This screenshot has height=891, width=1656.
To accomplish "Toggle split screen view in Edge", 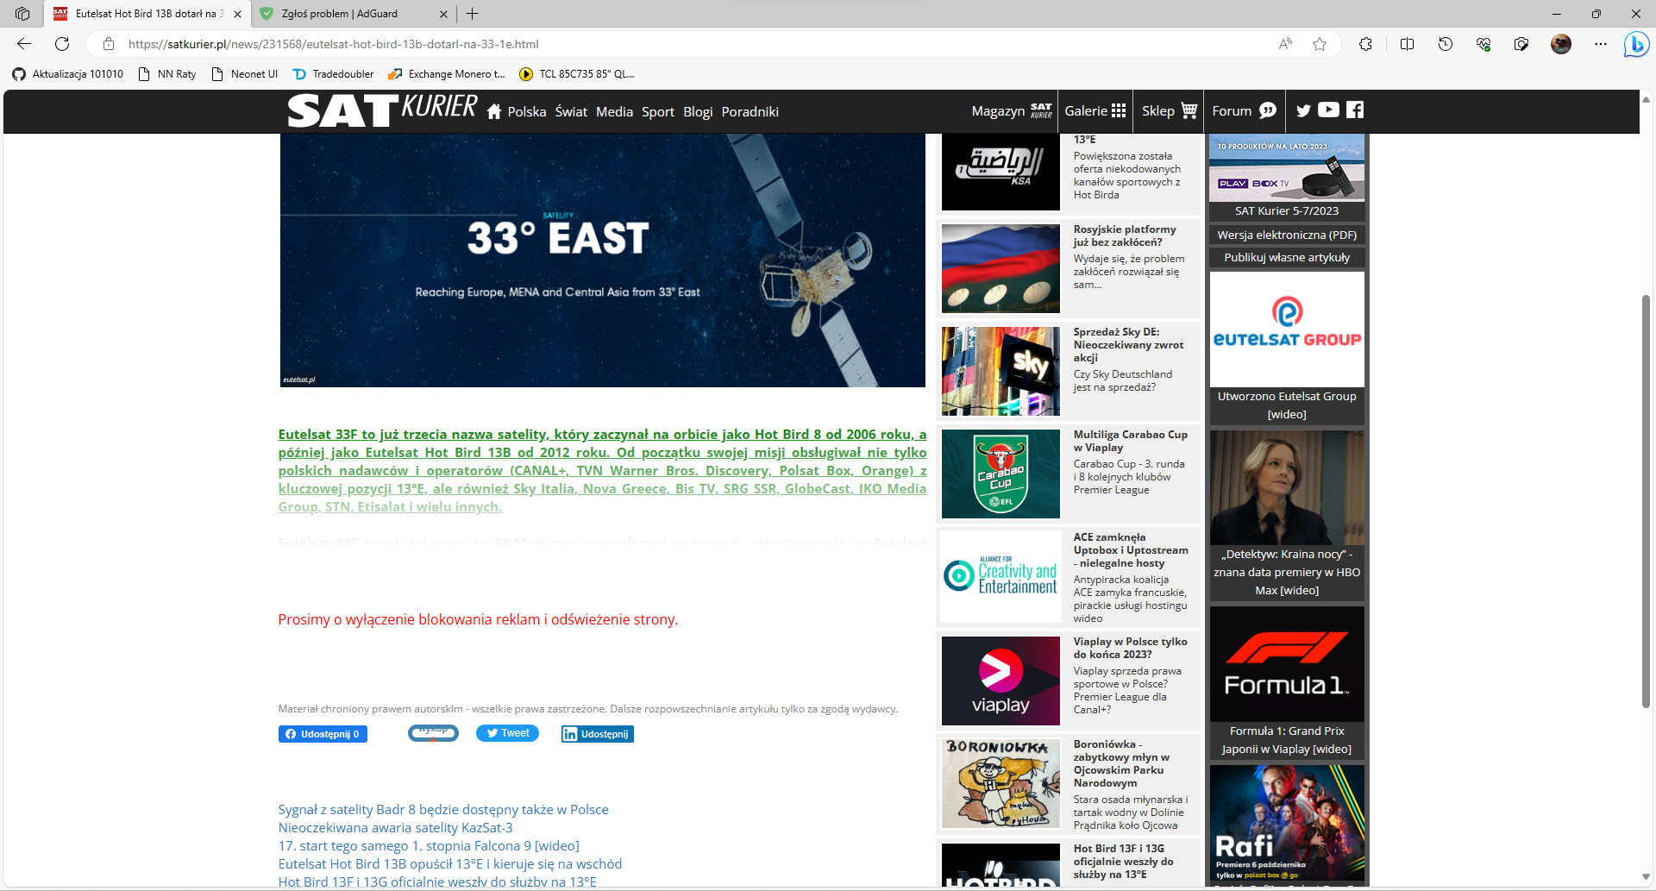I will tap(1407, 44).
